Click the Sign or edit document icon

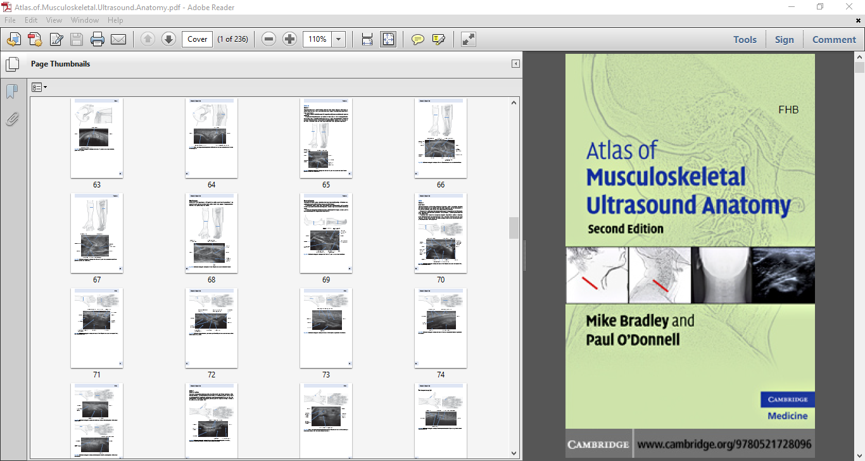coord(56,39)
